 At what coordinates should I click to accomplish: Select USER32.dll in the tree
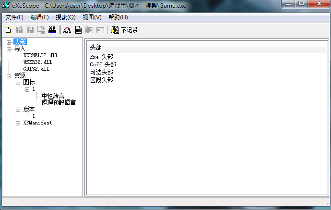click(x=37, y=62)
